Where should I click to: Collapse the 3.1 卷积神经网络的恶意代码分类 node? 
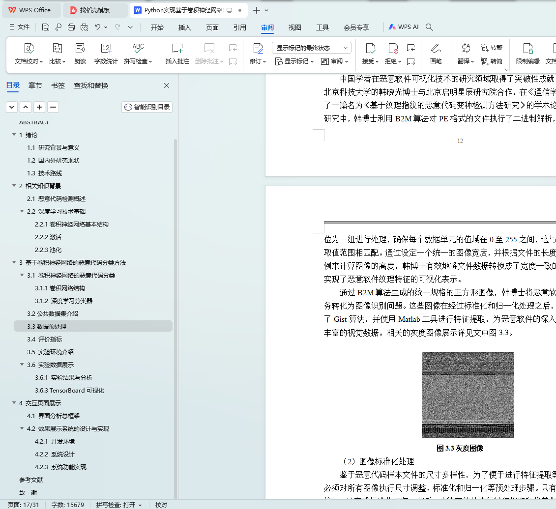[22, 275]
